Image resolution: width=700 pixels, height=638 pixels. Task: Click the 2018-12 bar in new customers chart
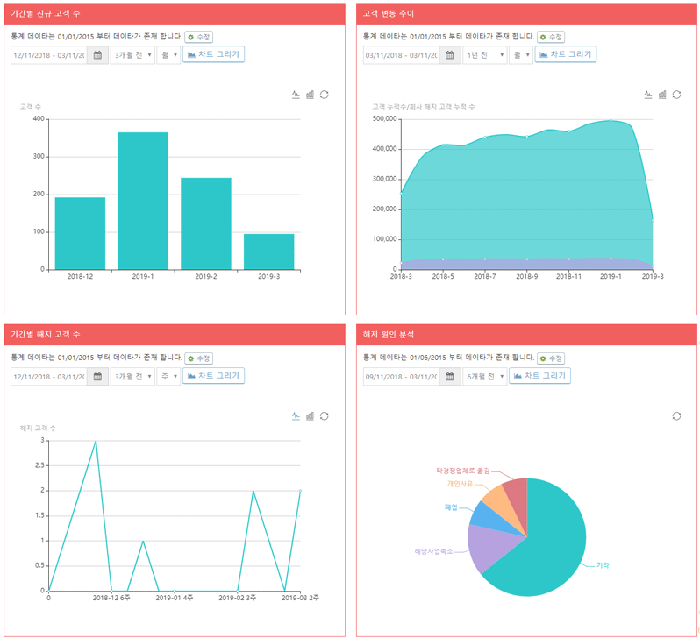(x=80, y=233)
